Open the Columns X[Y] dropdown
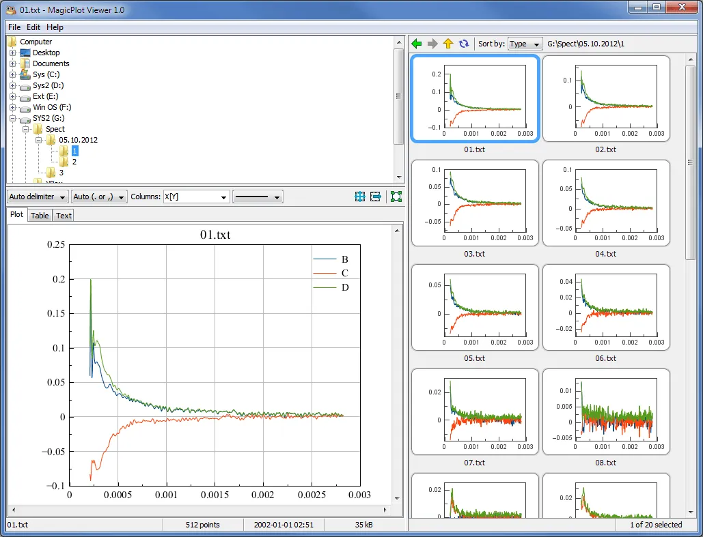 [196, 197]
